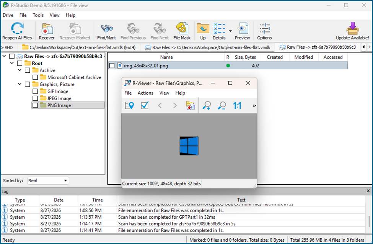This screenshot has width=373, height=244.
Task: Check the PNG Image checkbox
Action: [x=35, y=105]
